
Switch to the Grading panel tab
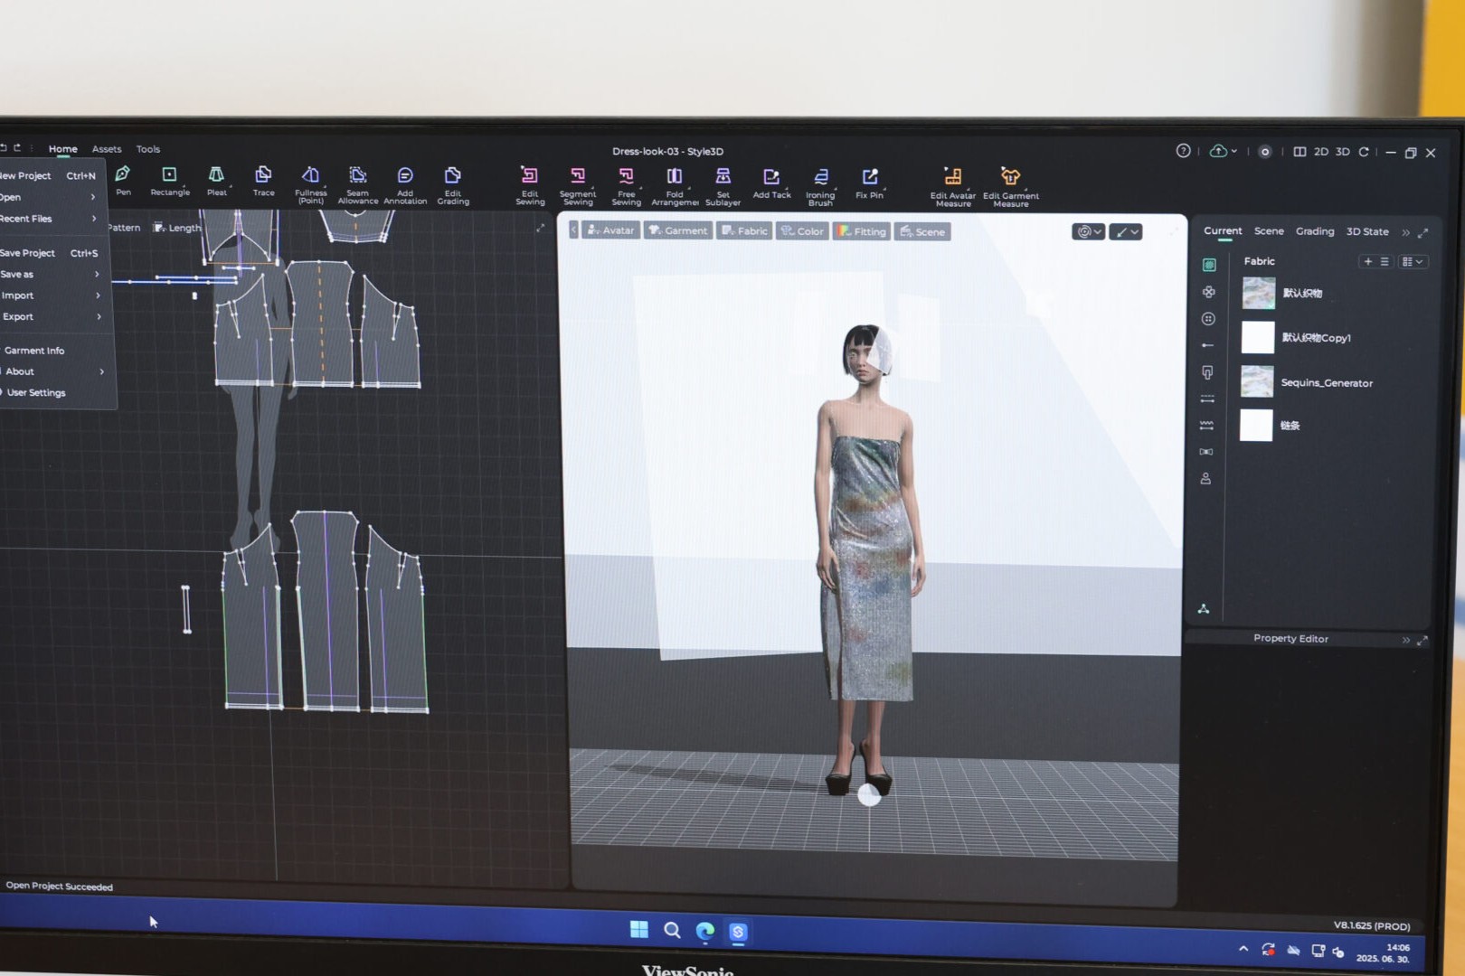pos(1315,231)
